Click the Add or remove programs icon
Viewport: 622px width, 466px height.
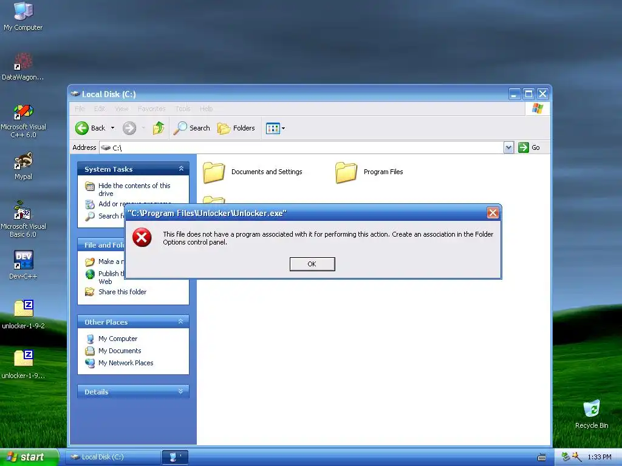pos(90,204)
